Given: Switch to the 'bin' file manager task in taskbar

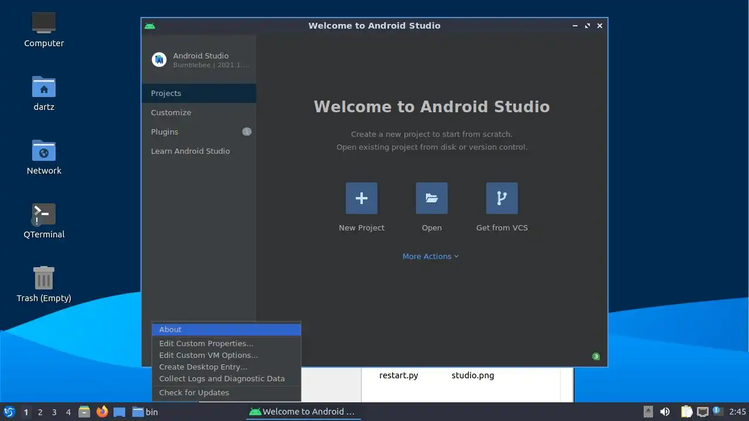Looking at the screenshot, I should (145, 412).
